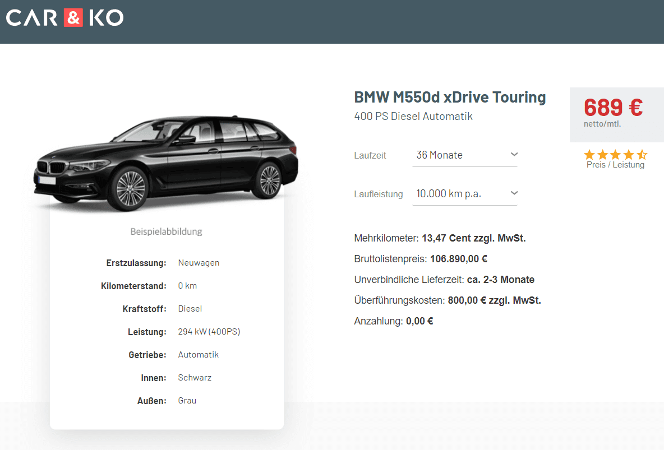Open the Laufleistung 10.000 km p.a. dropdown
The image size is (664, 450).
(x=465, y=194)
